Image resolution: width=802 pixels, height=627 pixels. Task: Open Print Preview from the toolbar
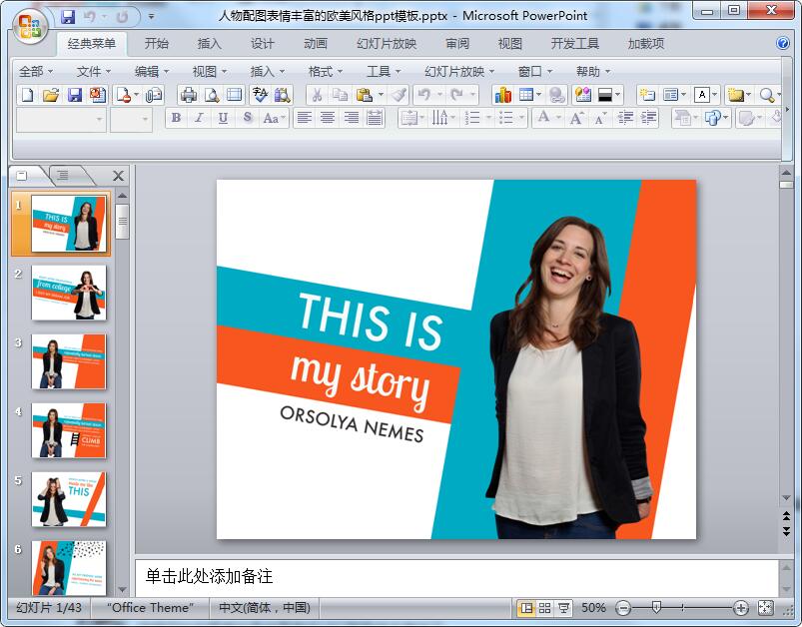212,95
